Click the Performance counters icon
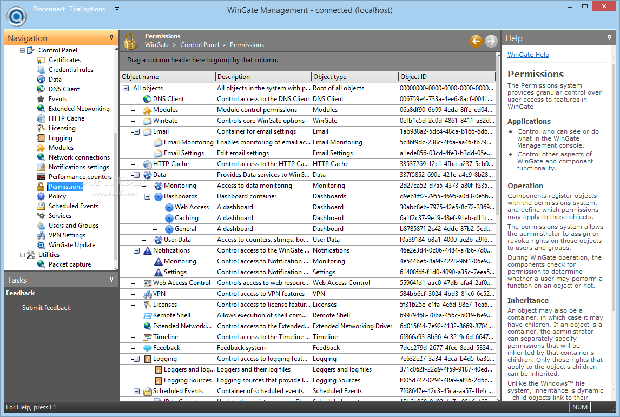The width and height of the screenshot is (620, 417). pyautogui.click(x=41, y=177)
